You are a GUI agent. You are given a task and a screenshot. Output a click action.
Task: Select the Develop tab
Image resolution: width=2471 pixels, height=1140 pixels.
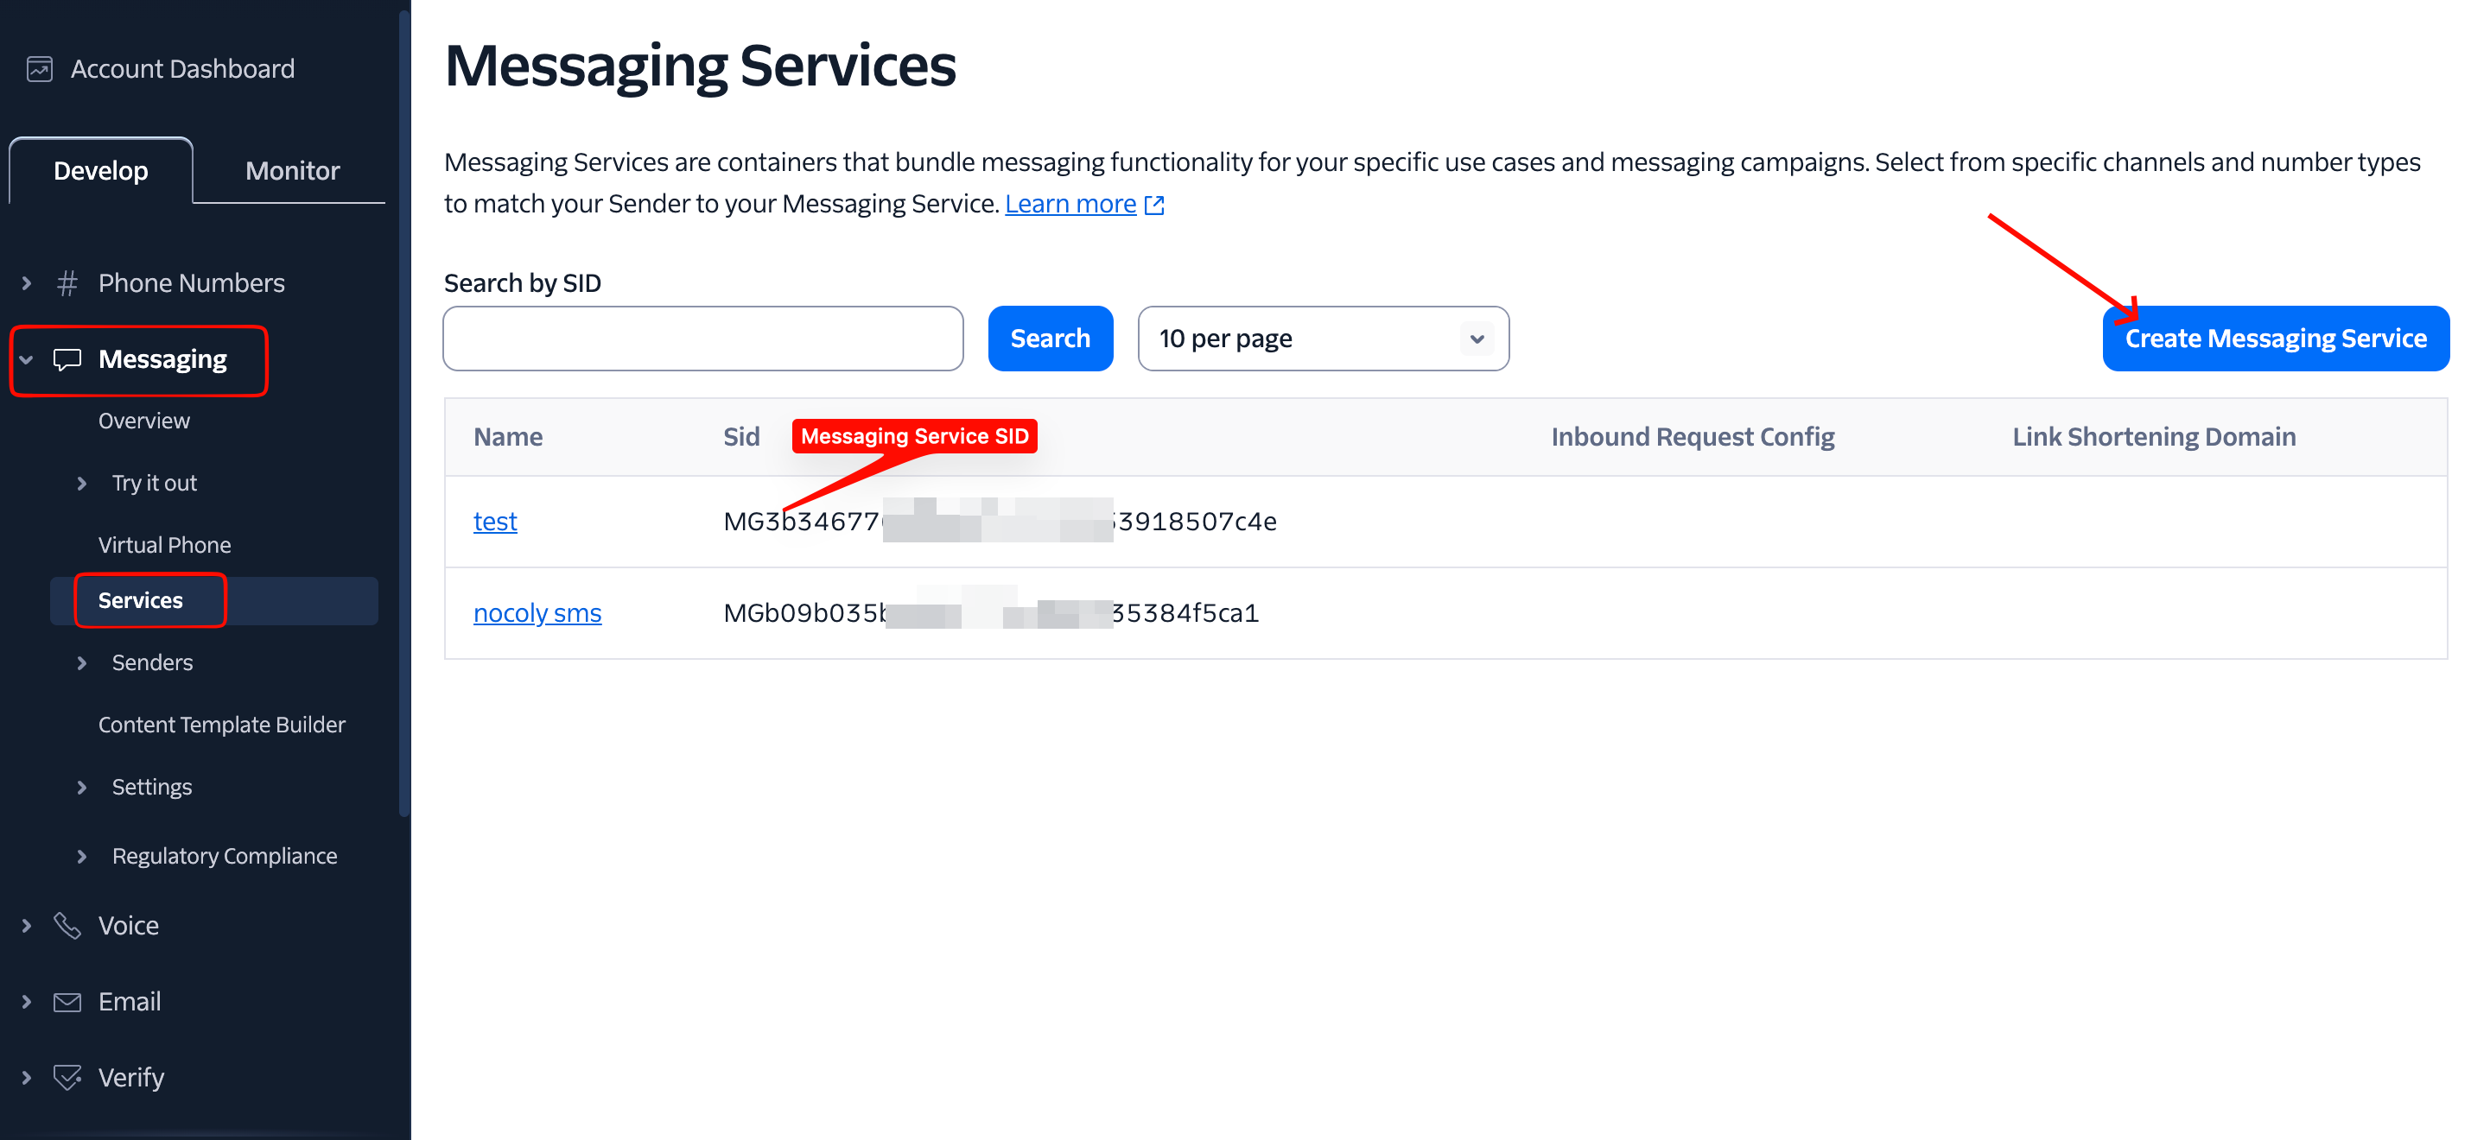coord(101,171)
